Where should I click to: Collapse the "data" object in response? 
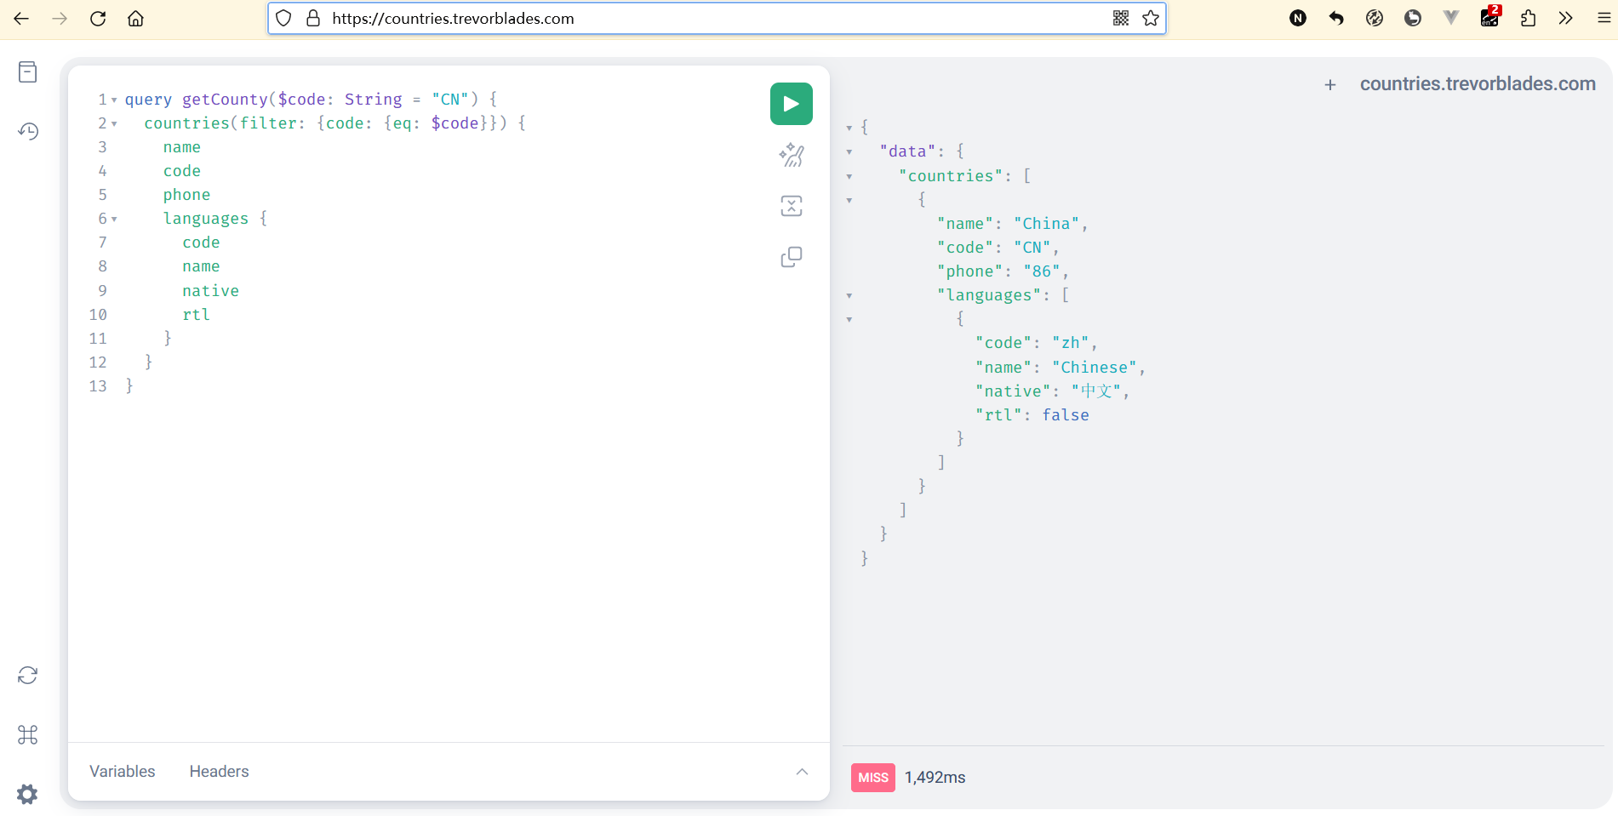click(849, 152)
